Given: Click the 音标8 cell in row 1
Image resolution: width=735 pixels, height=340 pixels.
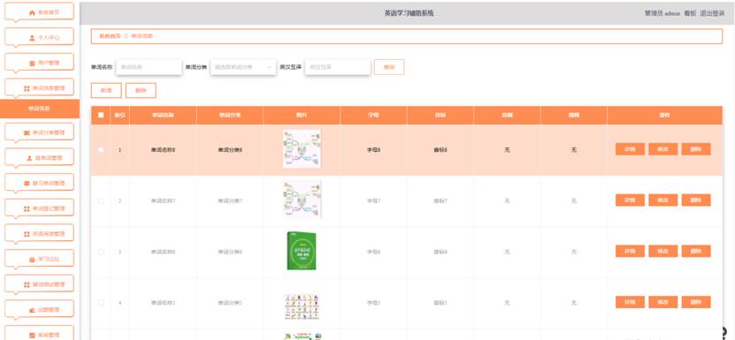Looking at the screenshot, I should click(440, 150).
